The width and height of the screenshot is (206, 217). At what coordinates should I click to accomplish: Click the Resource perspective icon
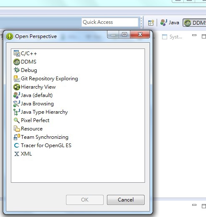point(17,129)
